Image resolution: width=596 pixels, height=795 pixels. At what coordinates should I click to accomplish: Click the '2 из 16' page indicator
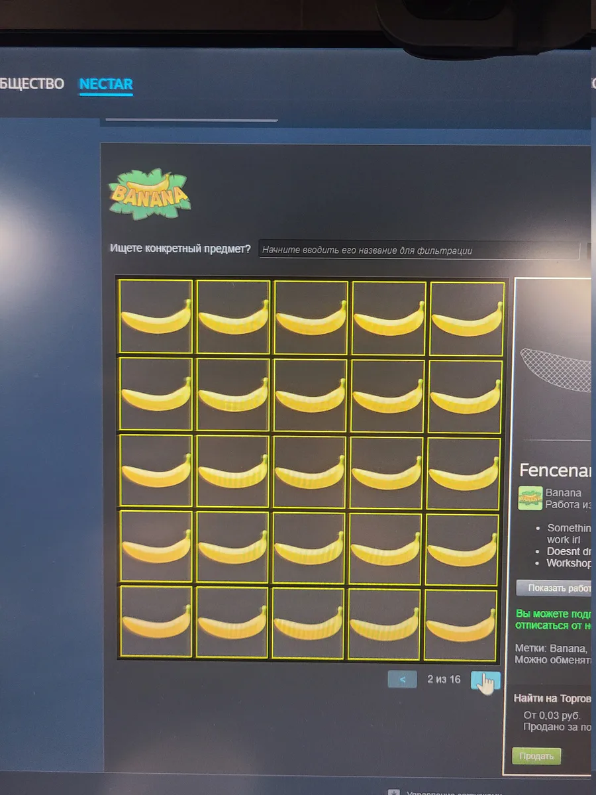444,679
